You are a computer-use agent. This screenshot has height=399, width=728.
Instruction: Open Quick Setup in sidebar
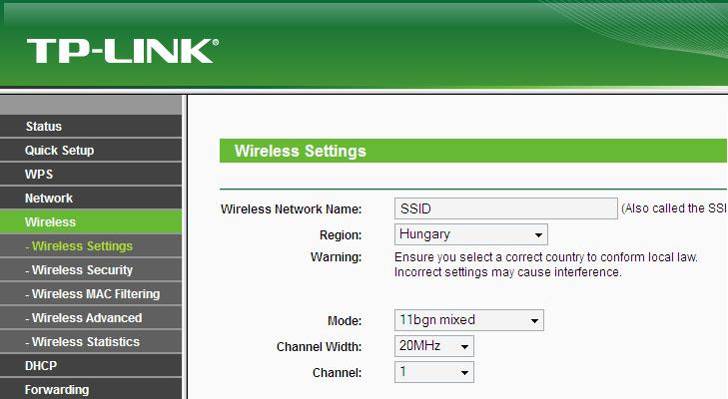tap(91, 151)
